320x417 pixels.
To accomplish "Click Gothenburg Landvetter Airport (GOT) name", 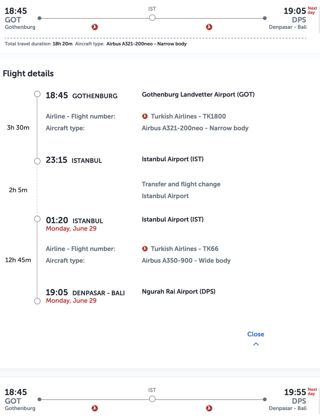I will [x=198, y=95].
